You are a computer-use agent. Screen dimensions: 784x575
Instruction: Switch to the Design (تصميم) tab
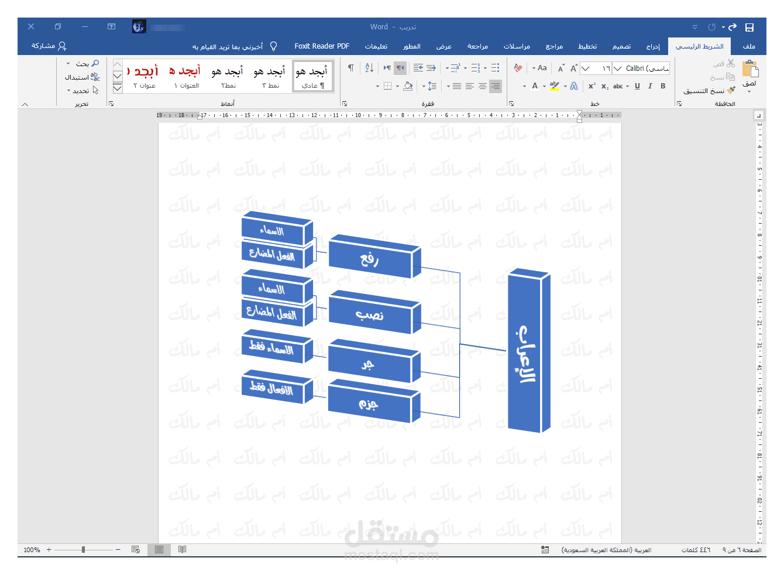(x=621, y=46)
